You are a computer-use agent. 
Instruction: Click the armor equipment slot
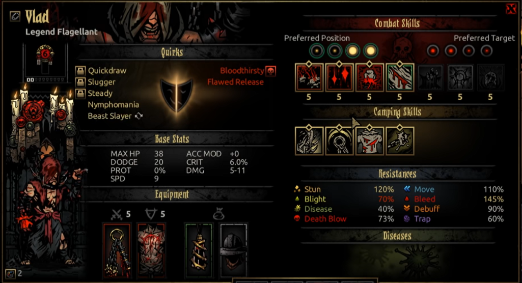tap(151, 251)
